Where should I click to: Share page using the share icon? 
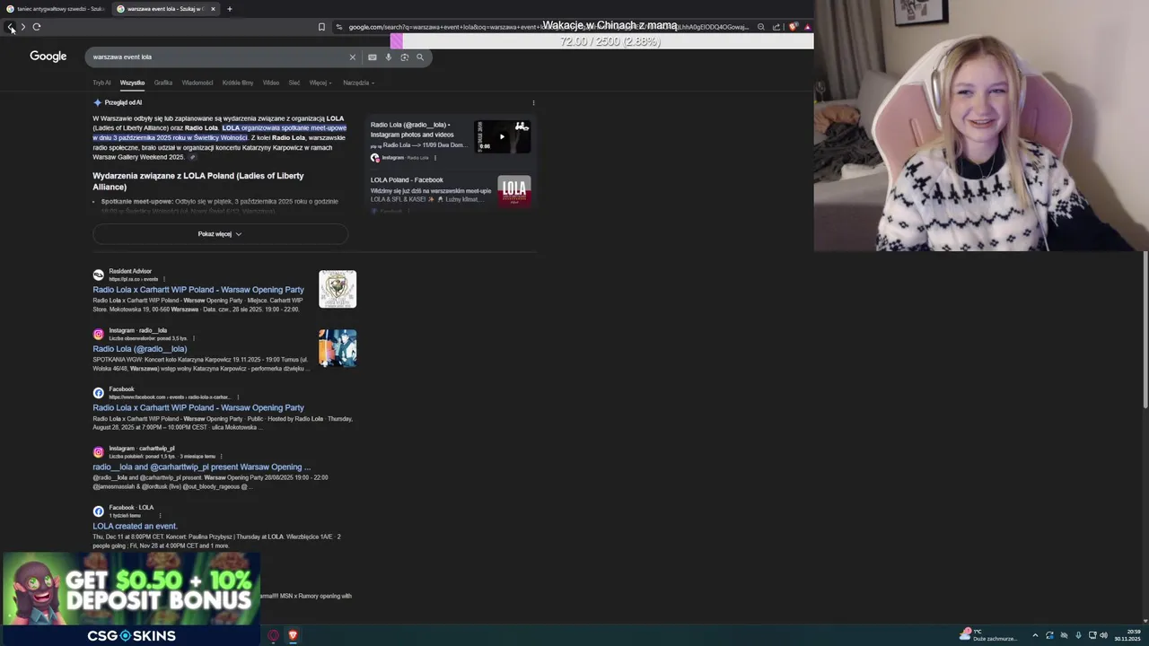click(776, 27)
